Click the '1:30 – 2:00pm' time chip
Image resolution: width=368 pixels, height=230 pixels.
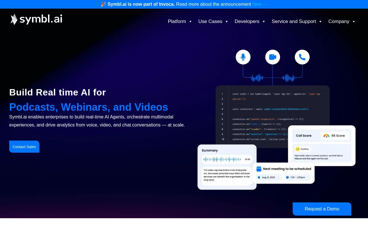click(298, 177)
